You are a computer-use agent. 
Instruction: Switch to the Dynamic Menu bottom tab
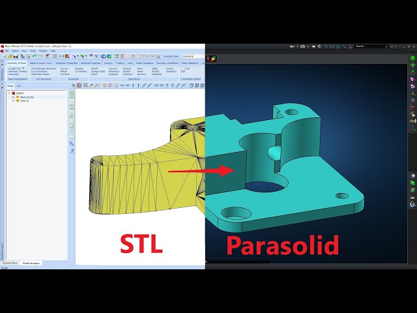(10, 263)
